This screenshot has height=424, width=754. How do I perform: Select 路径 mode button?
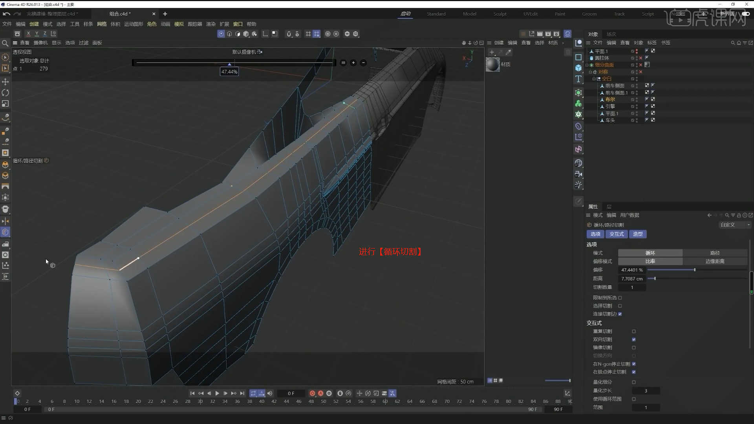point(715,253)
